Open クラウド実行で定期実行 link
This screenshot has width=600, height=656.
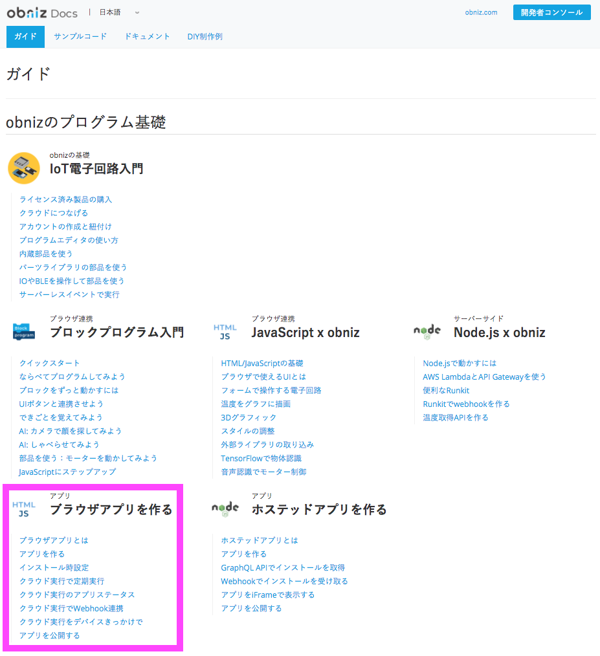62,581
